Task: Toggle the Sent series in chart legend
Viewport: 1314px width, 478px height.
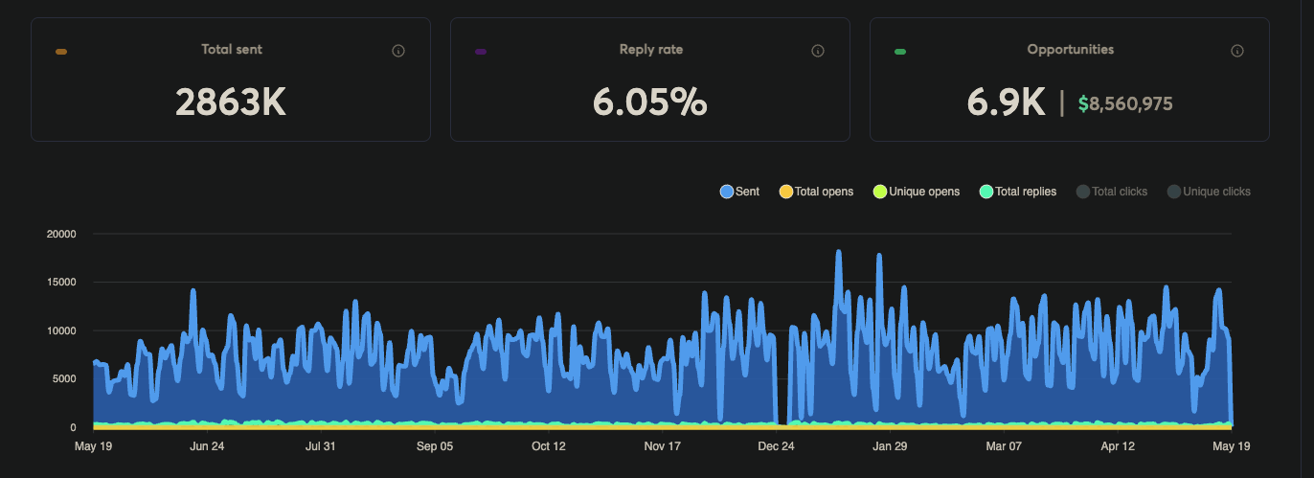Action: (739, 192)
